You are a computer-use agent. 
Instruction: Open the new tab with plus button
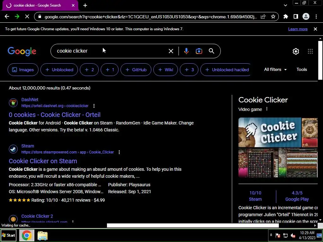(x=85, y=5)
